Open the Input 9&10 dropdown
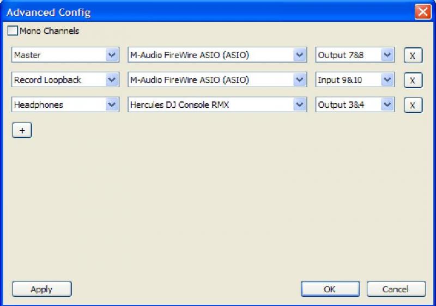 (355, 79)
